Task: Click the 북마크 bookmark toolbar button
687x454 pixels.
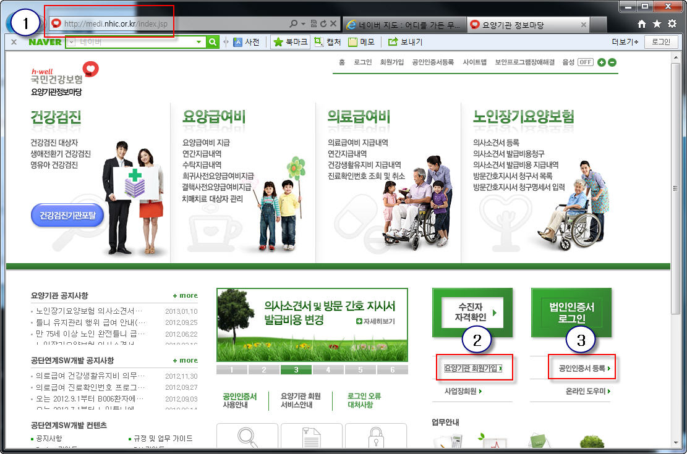Action: pos(291,42)
